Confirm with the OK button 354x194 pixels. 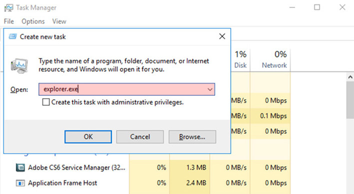click(x=88, y=137)
